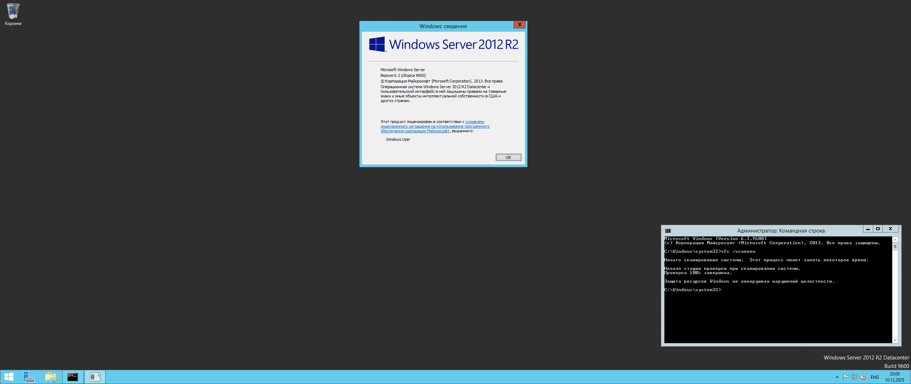Screen dimensions: 911x384
Task: Maximize the Command Prompt window
Action: coord(878,229)
